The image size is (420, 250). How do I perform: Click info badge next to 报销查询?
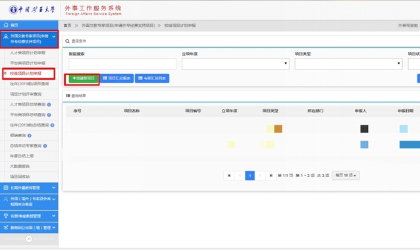coord(30,136)
